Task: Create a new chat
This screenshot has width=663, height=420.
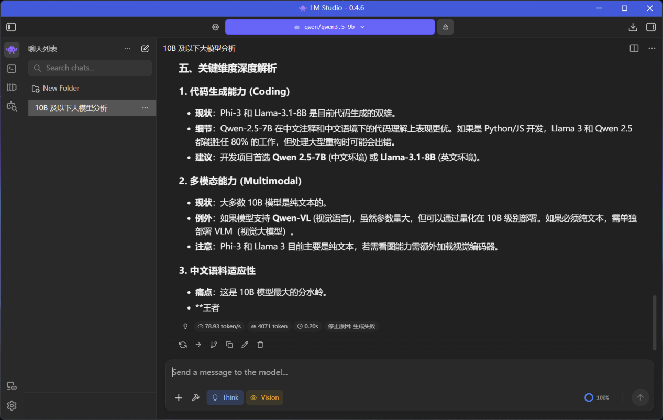Action: [x=145, y=49]
